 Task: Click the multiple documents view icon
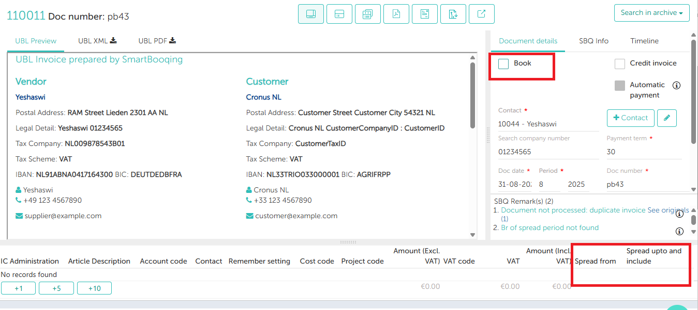point(368,14)
